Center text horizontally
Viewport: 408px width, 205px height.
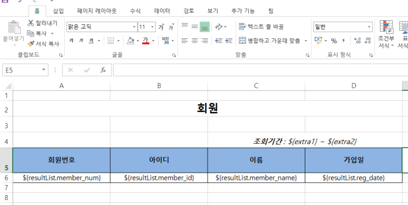pos(194,41)
